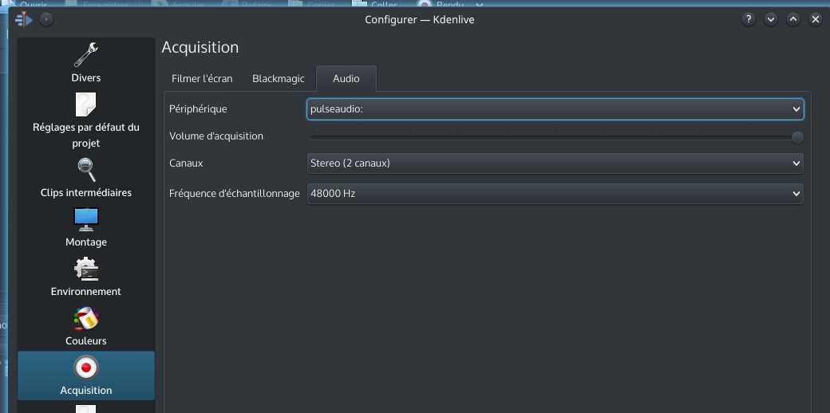Open the Canaux Stereo dropdown
This screenshot has width=830, height=413.
[555, 163]
